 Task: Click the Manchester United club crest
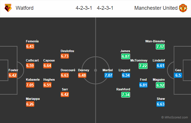pos(183,8)
